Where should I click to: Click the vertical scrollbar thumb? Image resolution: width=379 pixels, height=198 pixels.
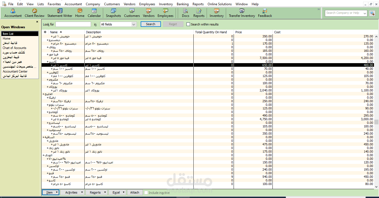click(376, 122)
